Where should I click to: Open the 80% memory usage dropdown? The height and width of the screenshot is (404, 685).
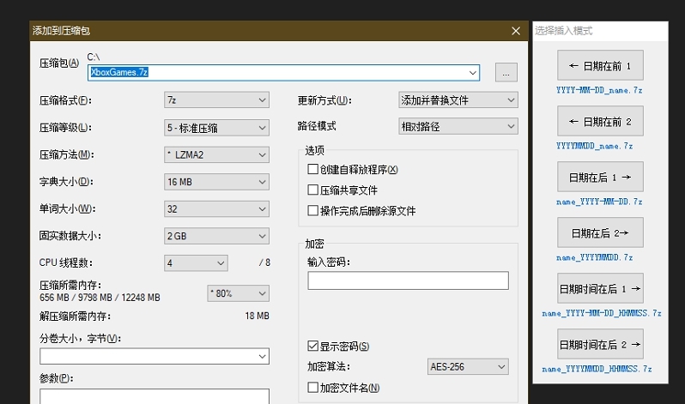tap(238, 293)
